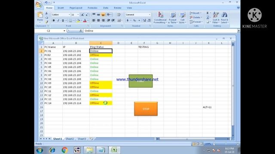The height and width of the screenshot is (154, 275).
Task: Open Windows Start button
Action: (x=40, y=150)
